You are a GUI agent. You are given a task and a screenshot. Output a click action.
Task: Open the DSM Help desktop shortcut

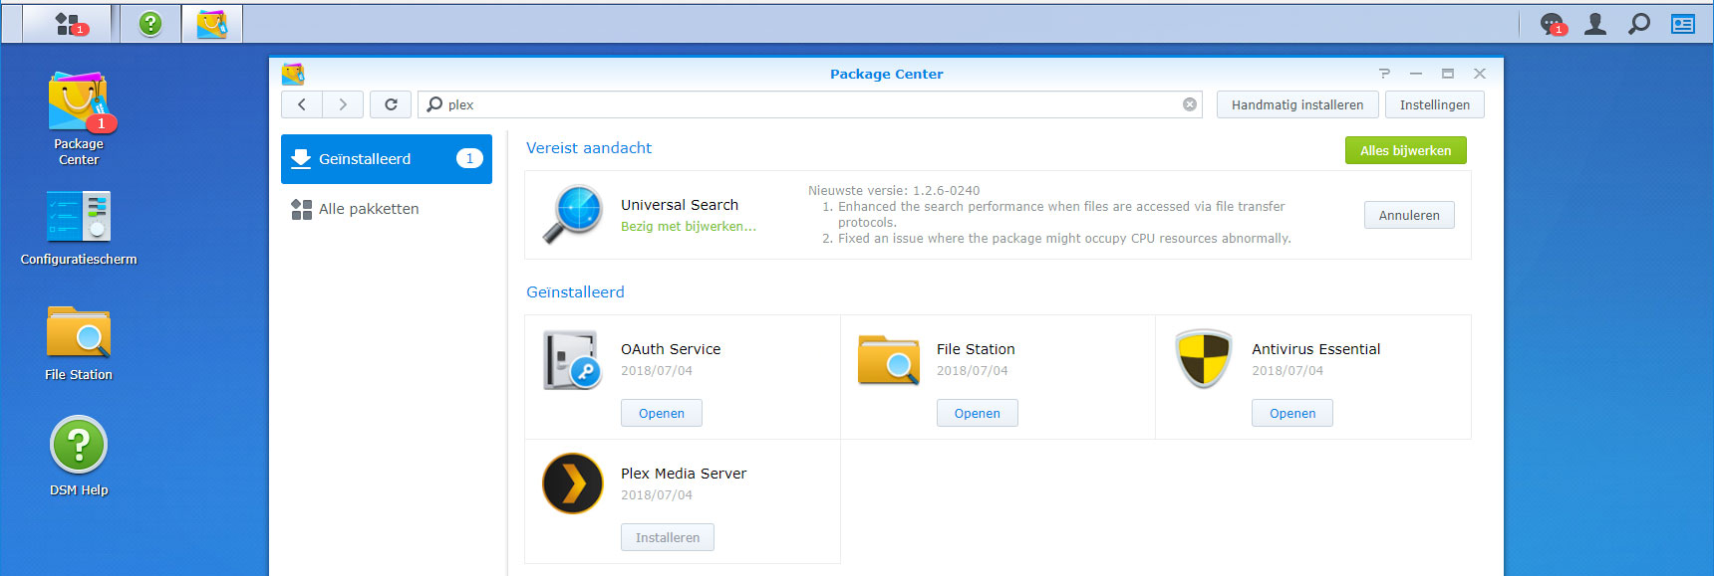[79, 458]
